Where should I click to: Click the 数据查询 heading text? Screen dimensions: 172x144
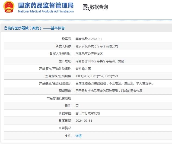99,7
